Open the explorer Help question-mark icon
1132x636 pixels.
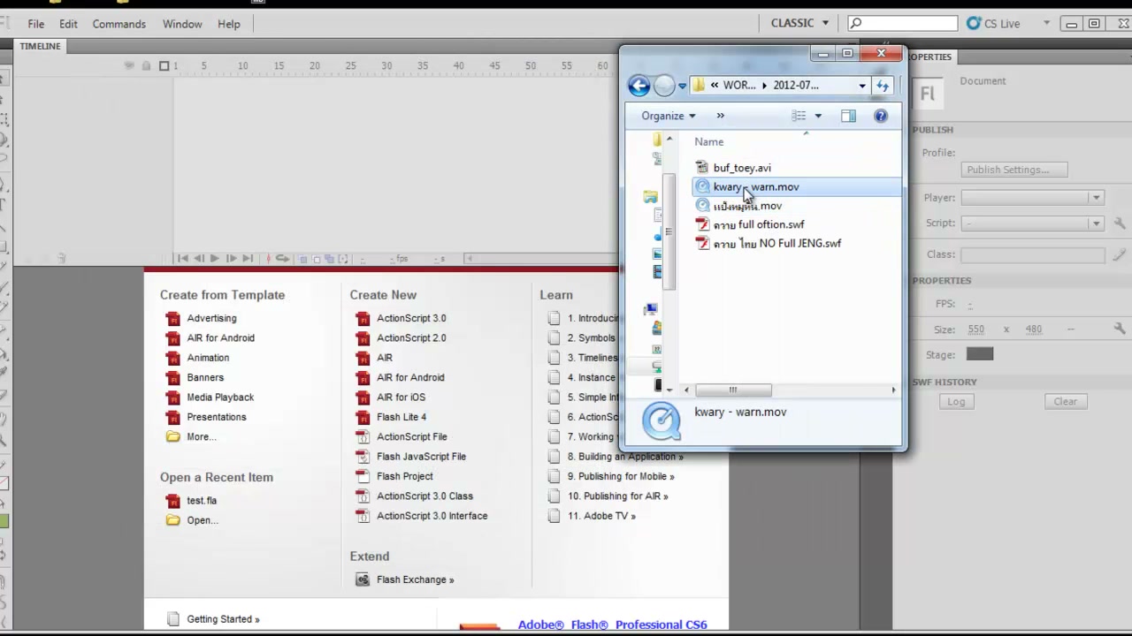(880, 116)
